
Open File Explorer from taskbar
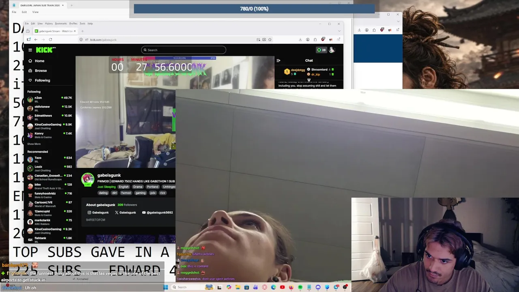pyautogui.click(x=238, y=287)
